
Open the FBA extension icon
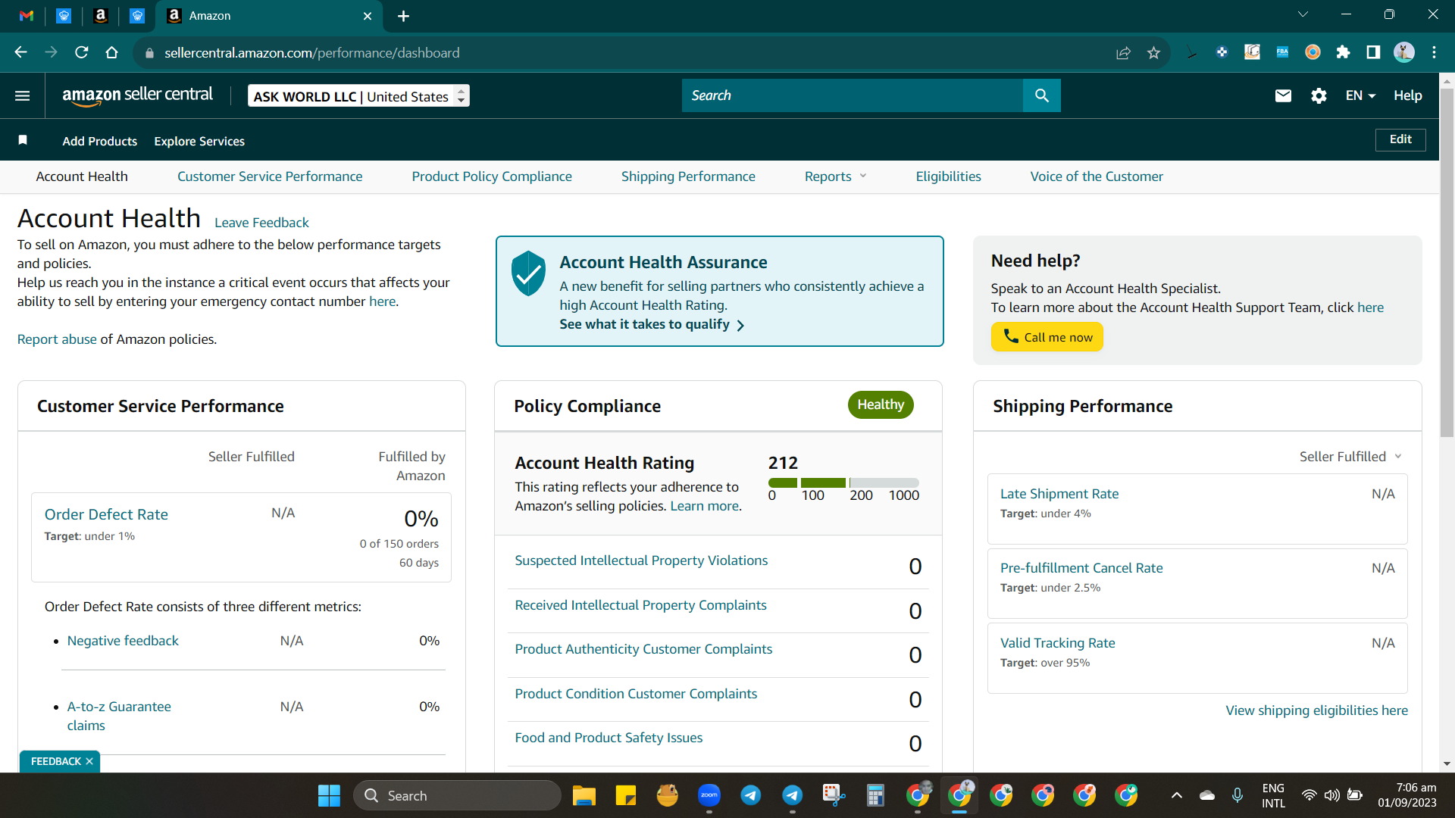tap(1282, 52)
